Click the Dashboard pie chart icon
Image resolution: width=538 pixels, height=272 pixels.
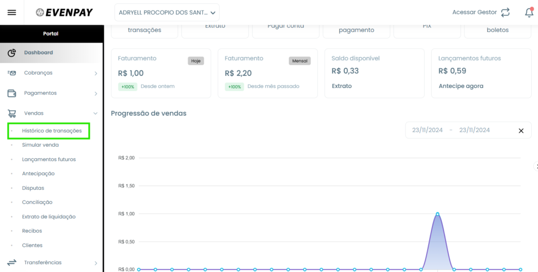[x=12, y=53]
